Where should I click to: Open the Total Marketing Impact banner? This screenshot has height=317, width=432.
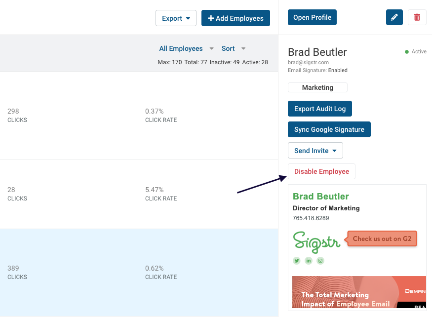(359, 292)
